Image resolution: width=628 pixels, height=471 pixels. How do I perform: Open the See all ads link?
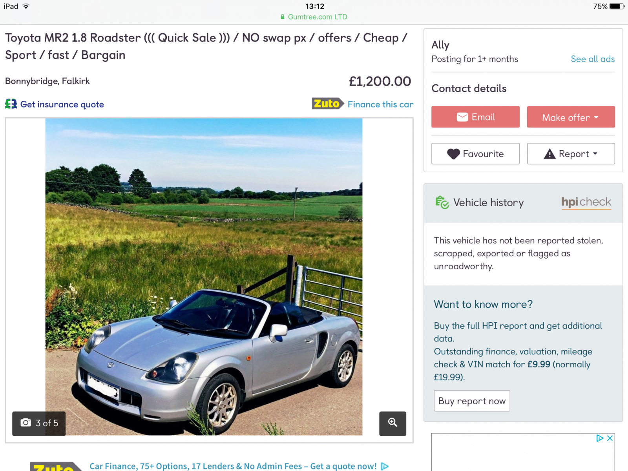[593, 59]
